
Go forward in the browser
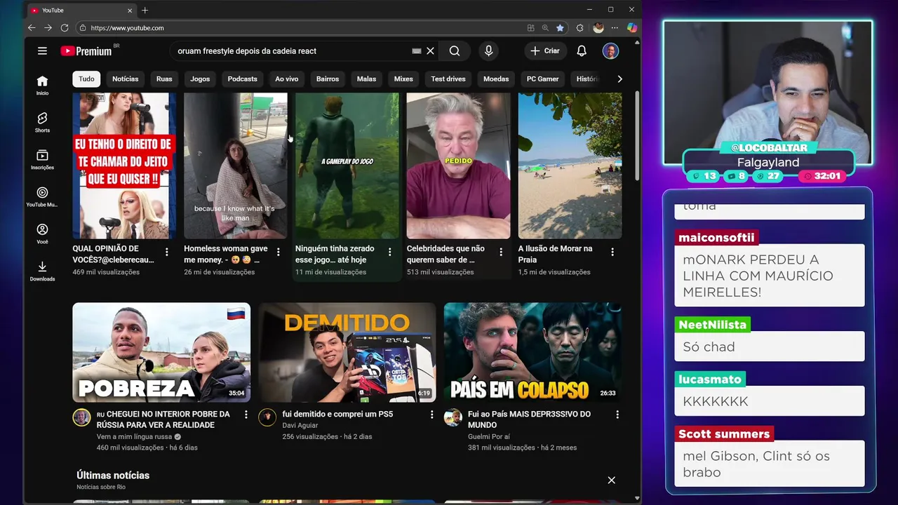(48, 28)
